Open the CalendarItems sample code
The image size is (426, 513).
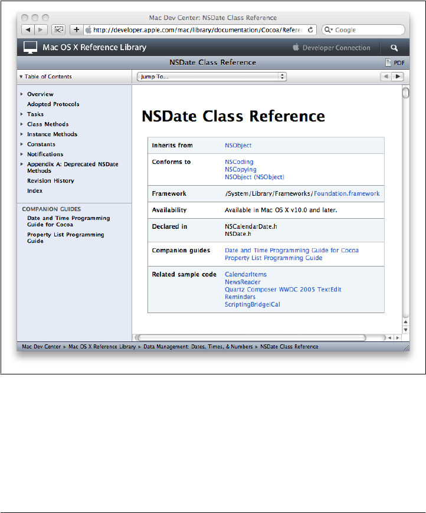coord(245,274)
